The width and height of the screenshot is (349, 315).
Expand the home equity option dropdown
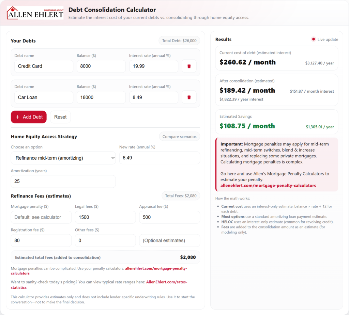point(63,158)
